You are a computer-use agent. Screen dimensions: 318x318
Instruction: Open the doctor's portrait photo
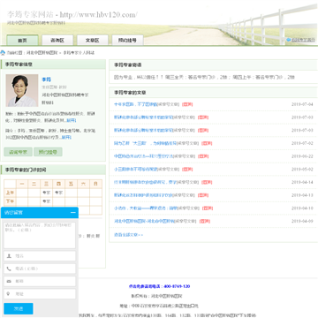click(22, 90)
